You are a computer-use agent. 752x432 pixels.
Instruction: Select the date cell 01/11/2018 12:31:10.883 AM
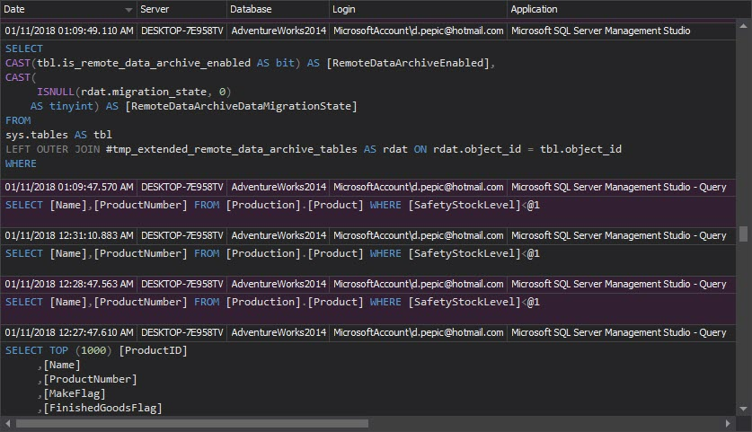coord(69,235)
